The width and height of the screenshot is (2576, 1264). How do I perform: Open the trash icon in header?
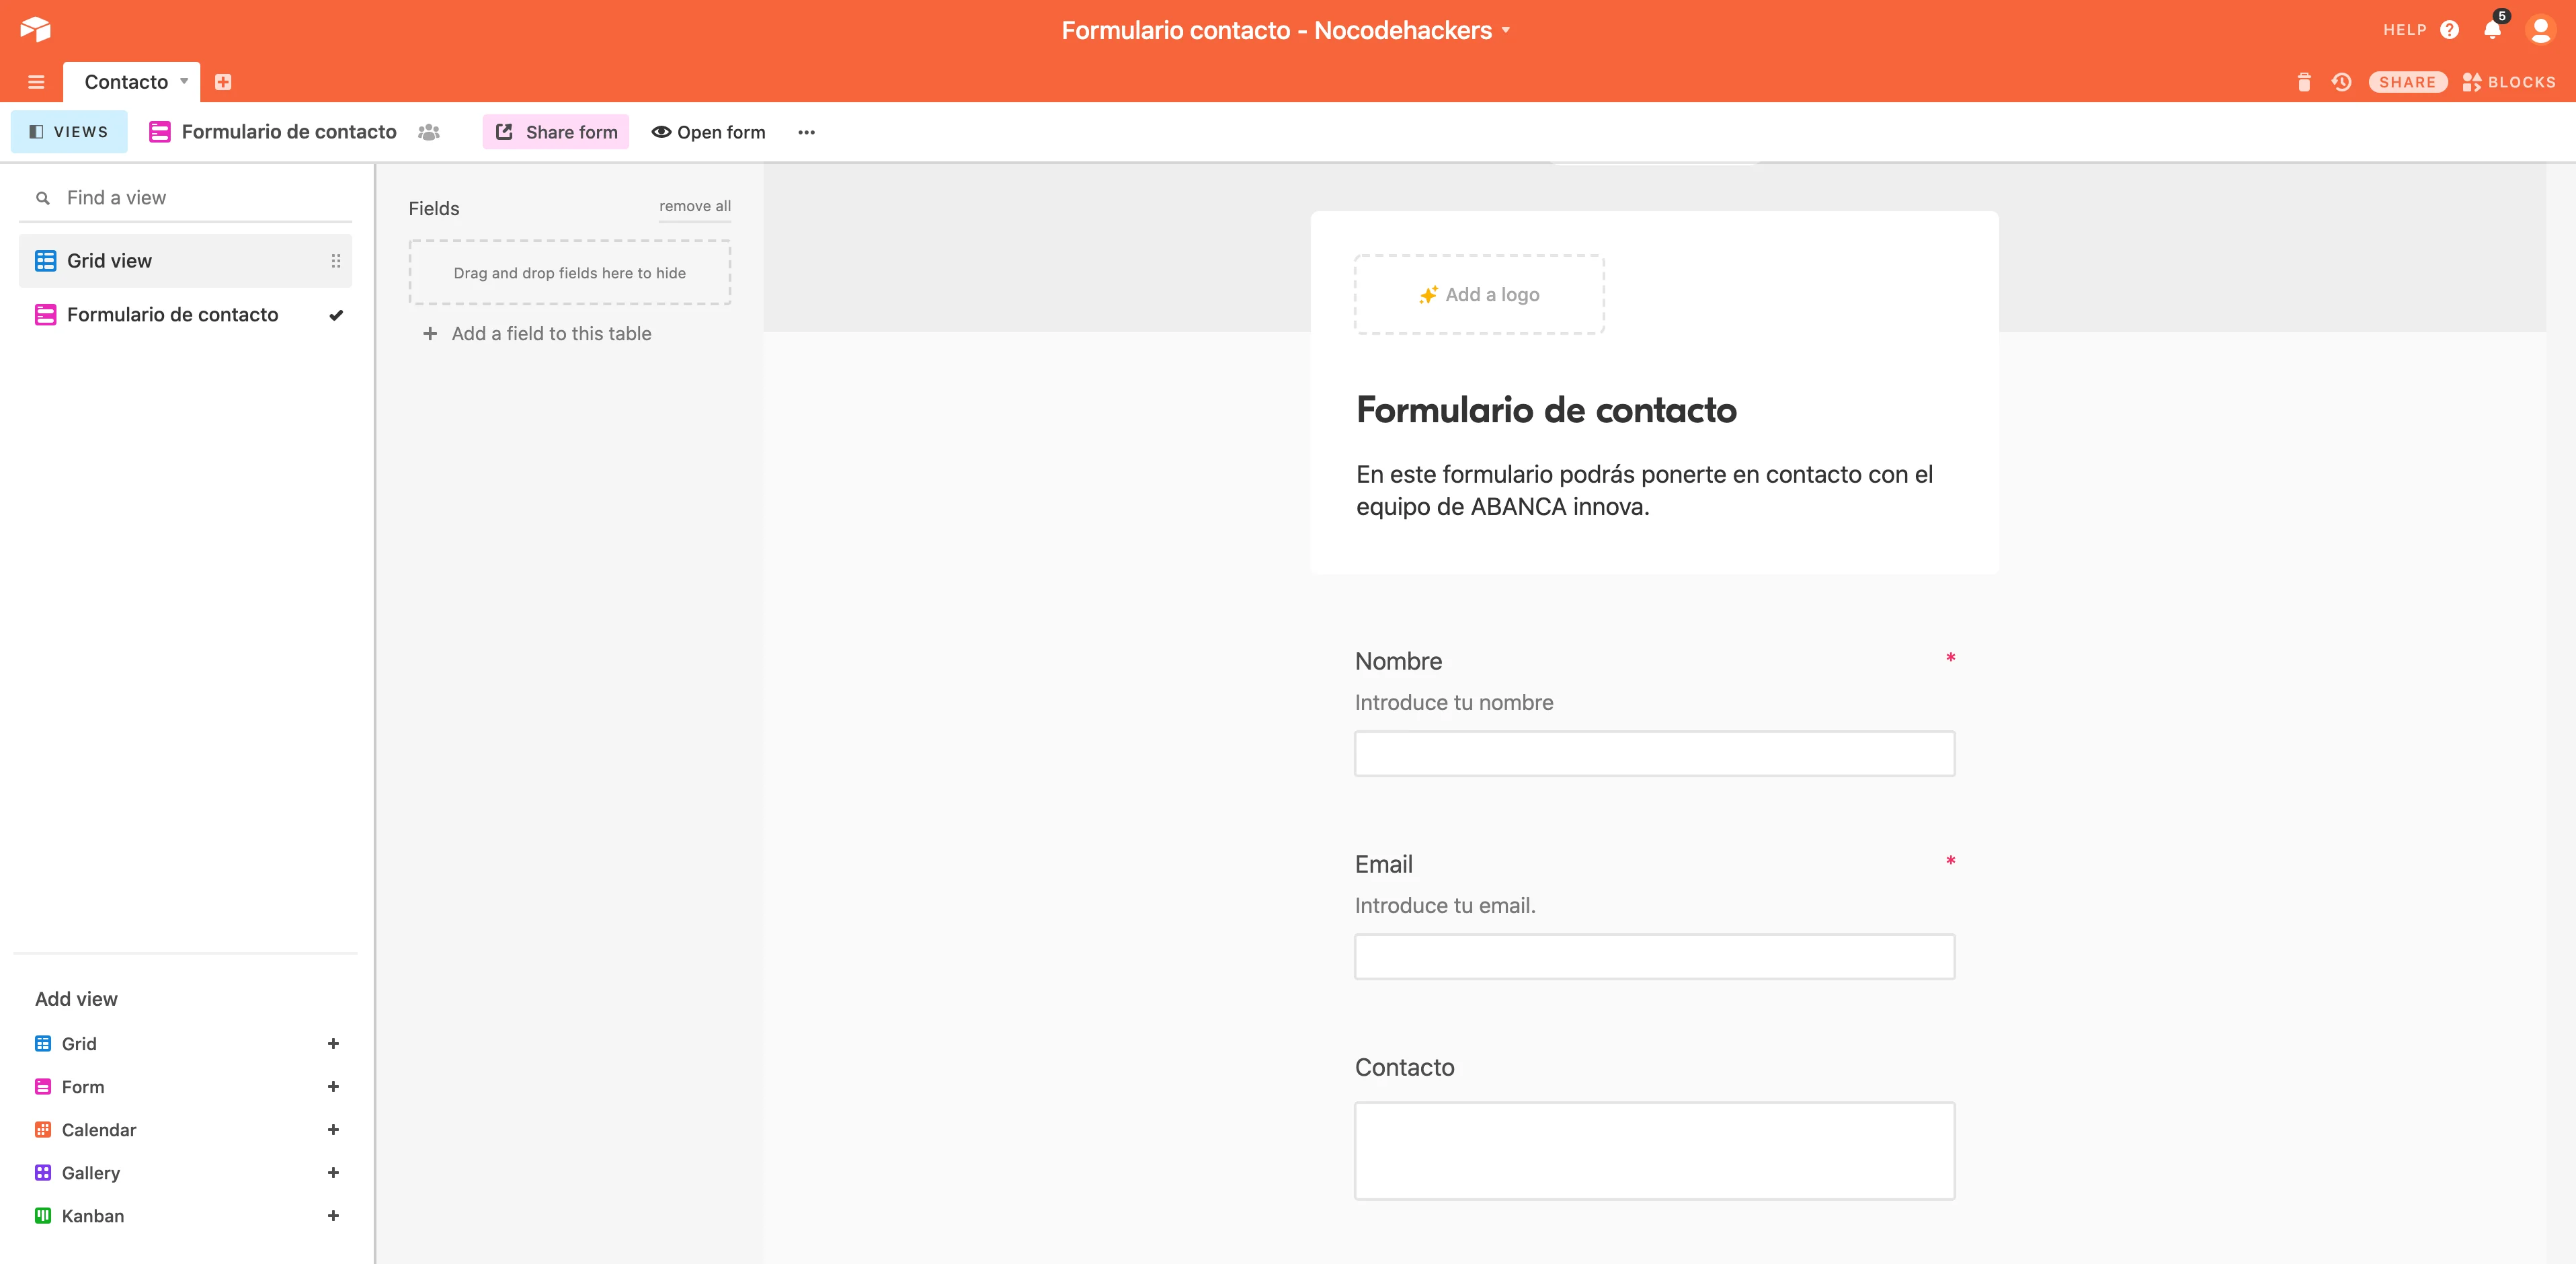coord(2304,82)
